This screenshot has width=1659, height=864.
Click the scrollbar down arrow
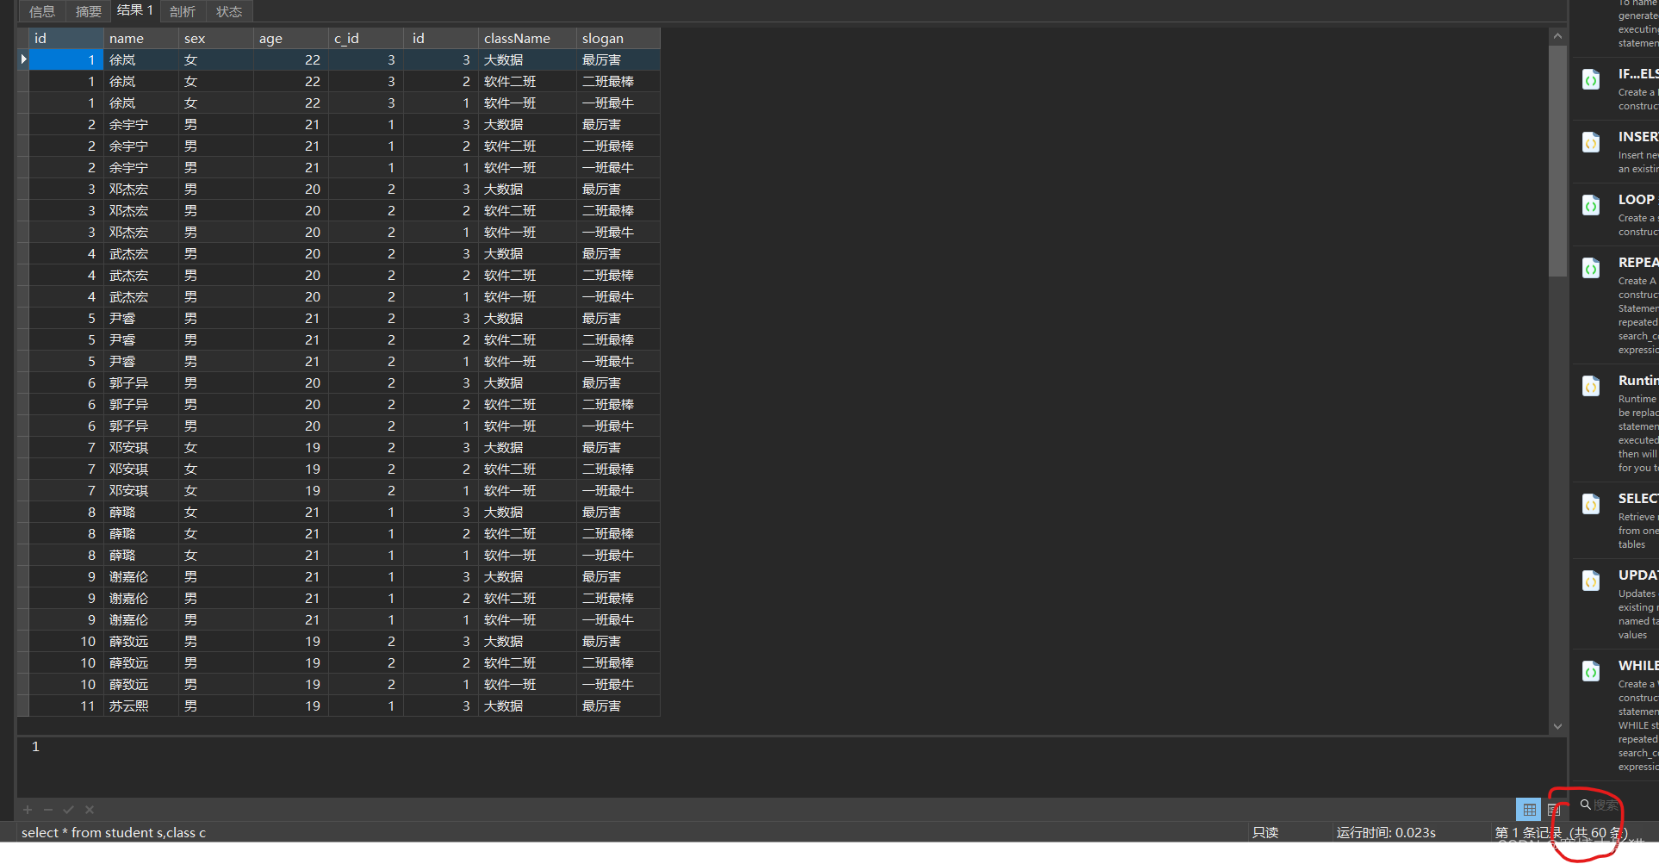tap(1557, 726)
